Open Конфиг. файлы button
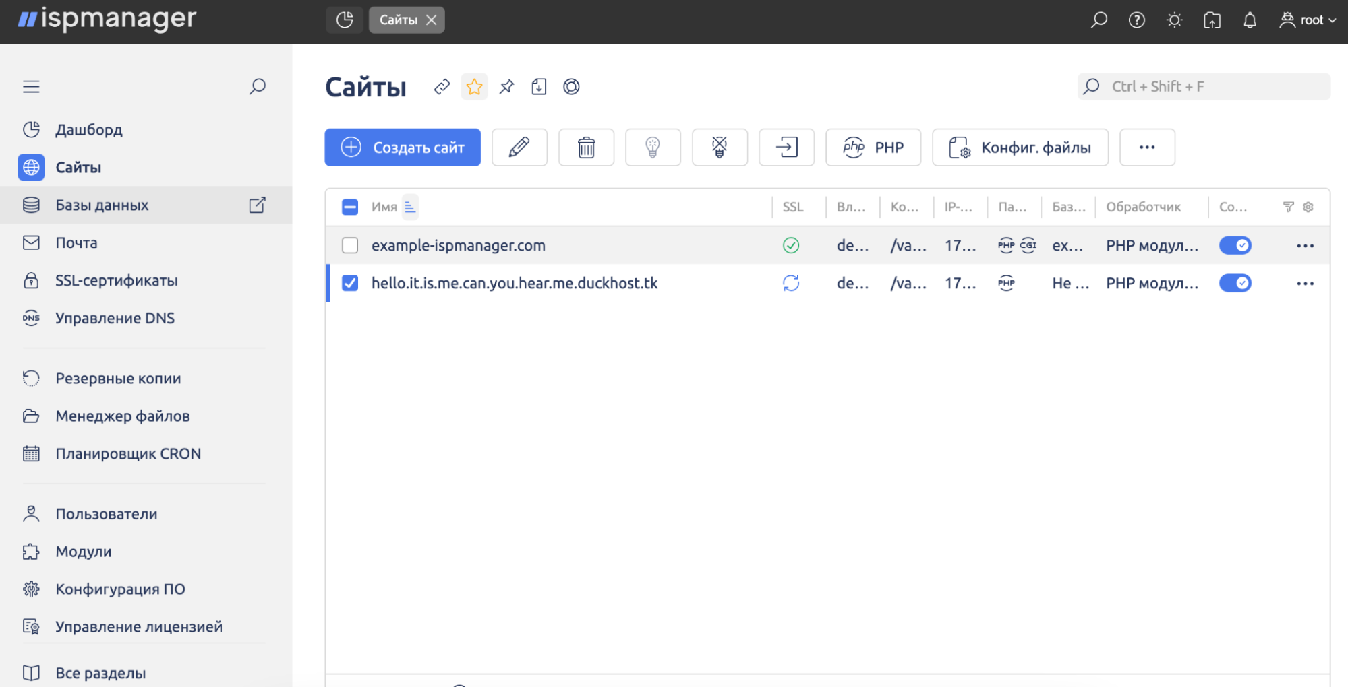This screenshot has width=1348, height=687. click(x=1020, y=148)
